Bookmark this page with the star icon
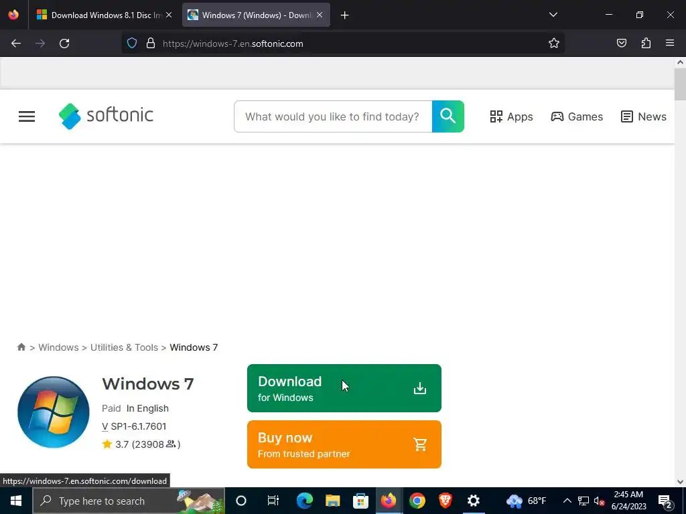This screenshot has height=514, width=686. click(554, 44)
